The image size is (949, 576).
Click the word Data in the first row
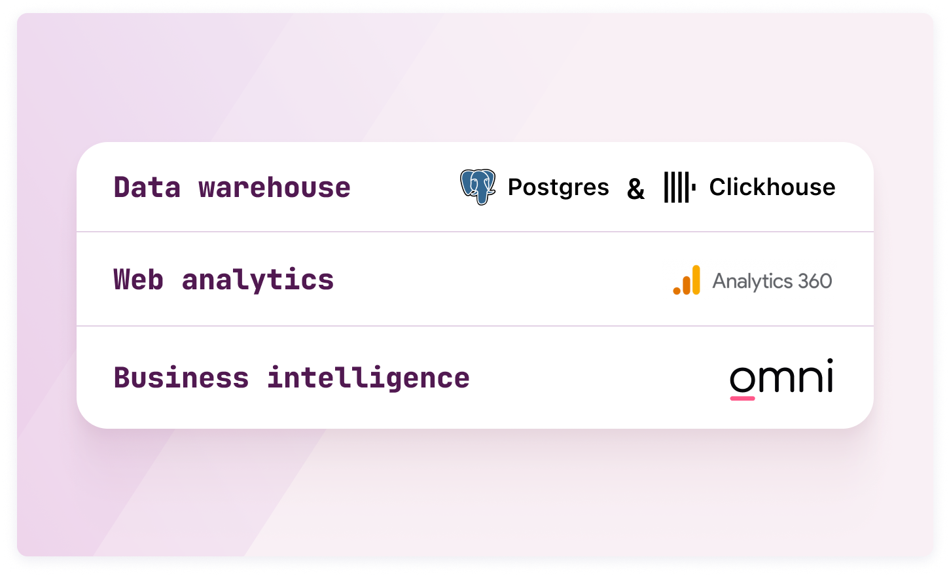pyautogui.click(x=147, y=188)
